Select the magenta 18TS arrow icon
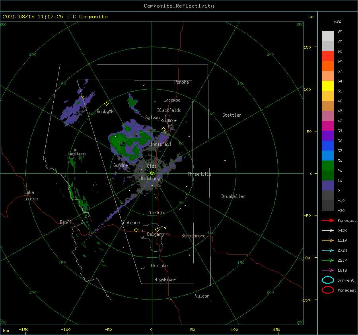 (x=328, y=270)
